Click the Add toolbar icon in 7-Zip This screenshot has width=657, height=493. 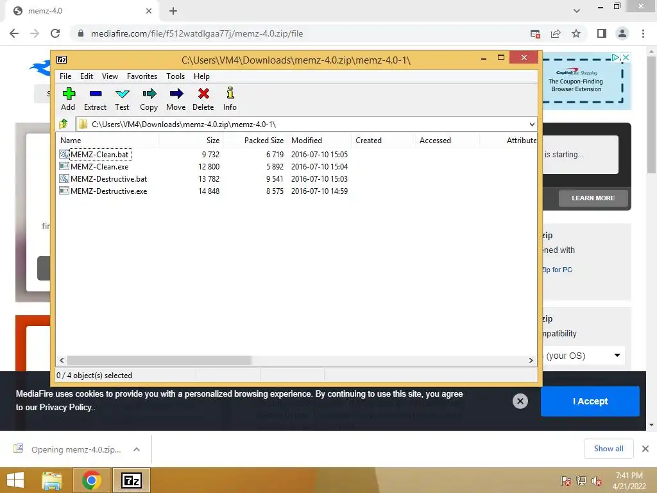(68, 94)
